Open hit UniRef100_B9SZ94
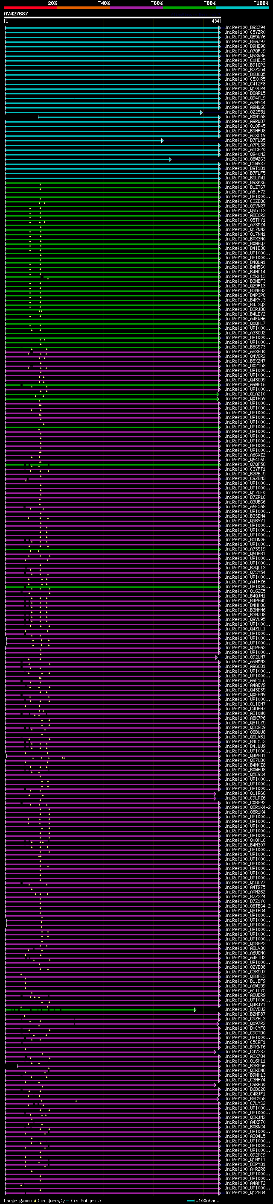The width and height of the screenshot is (273, 1204). pyautogui.click(x=244, y=28)
